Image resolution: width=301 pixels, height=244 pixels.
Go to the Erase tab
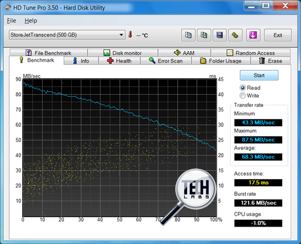pos(270,61)
